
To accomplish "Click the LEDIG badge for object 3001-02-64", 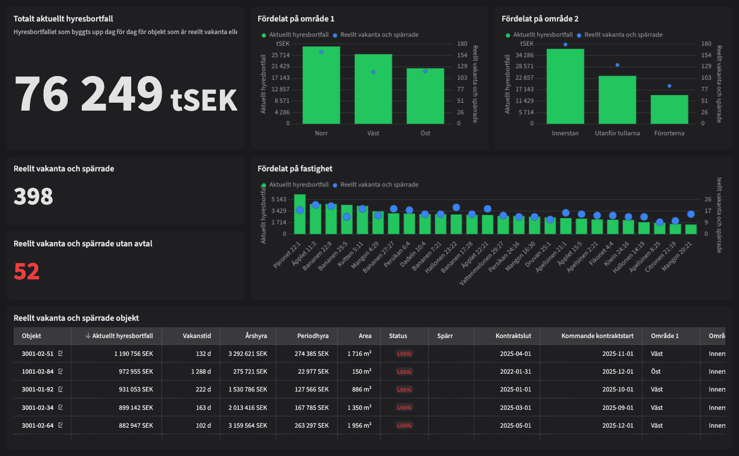I will (x=404, y=426).
